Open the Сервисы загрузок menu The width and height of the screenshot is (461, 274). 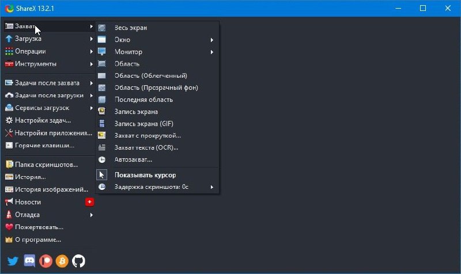49,108
